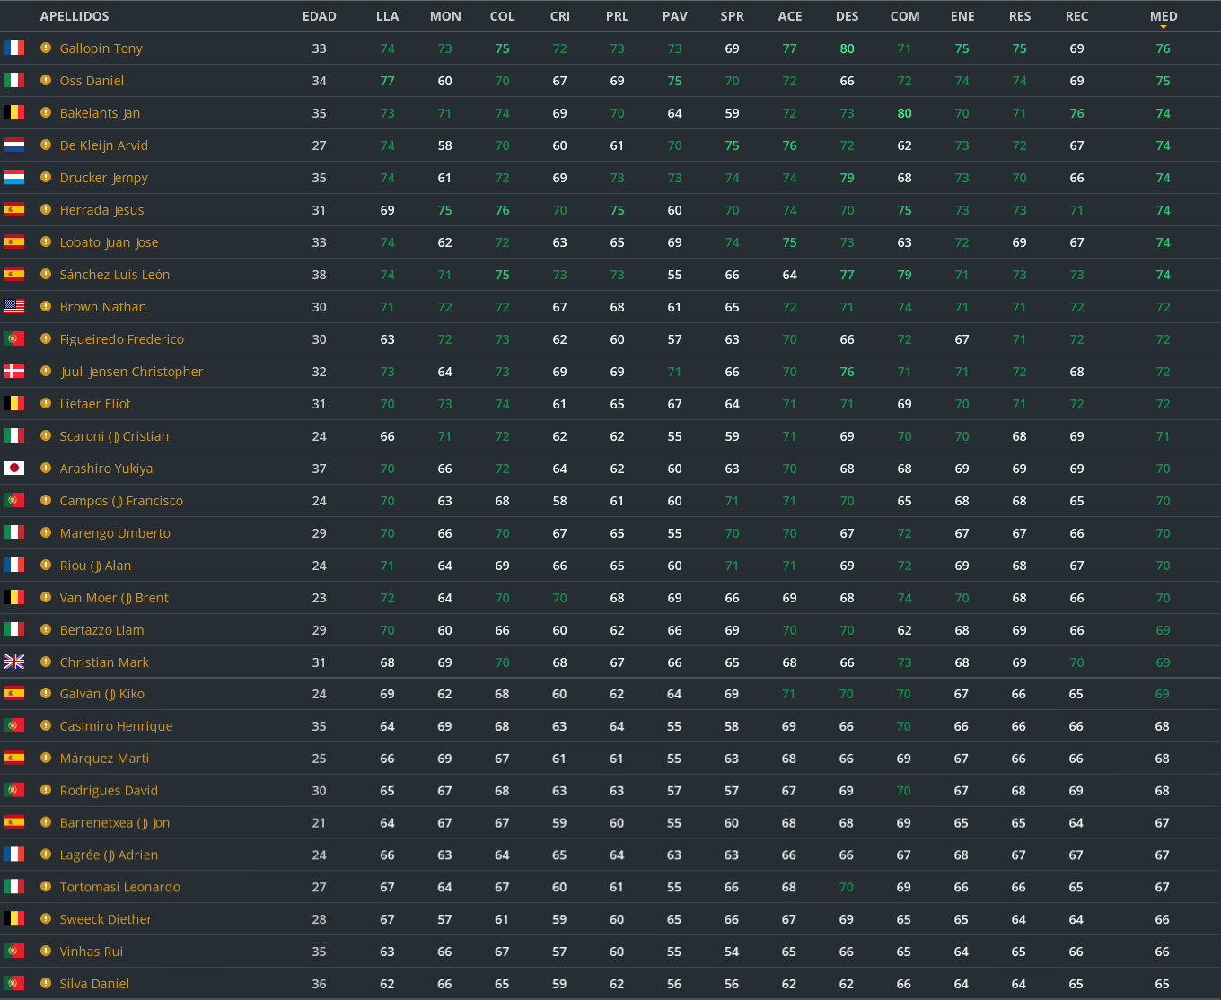Sort riders by ACE column header
Viewport: 1221px width, 1000px height.
point(790,16)
